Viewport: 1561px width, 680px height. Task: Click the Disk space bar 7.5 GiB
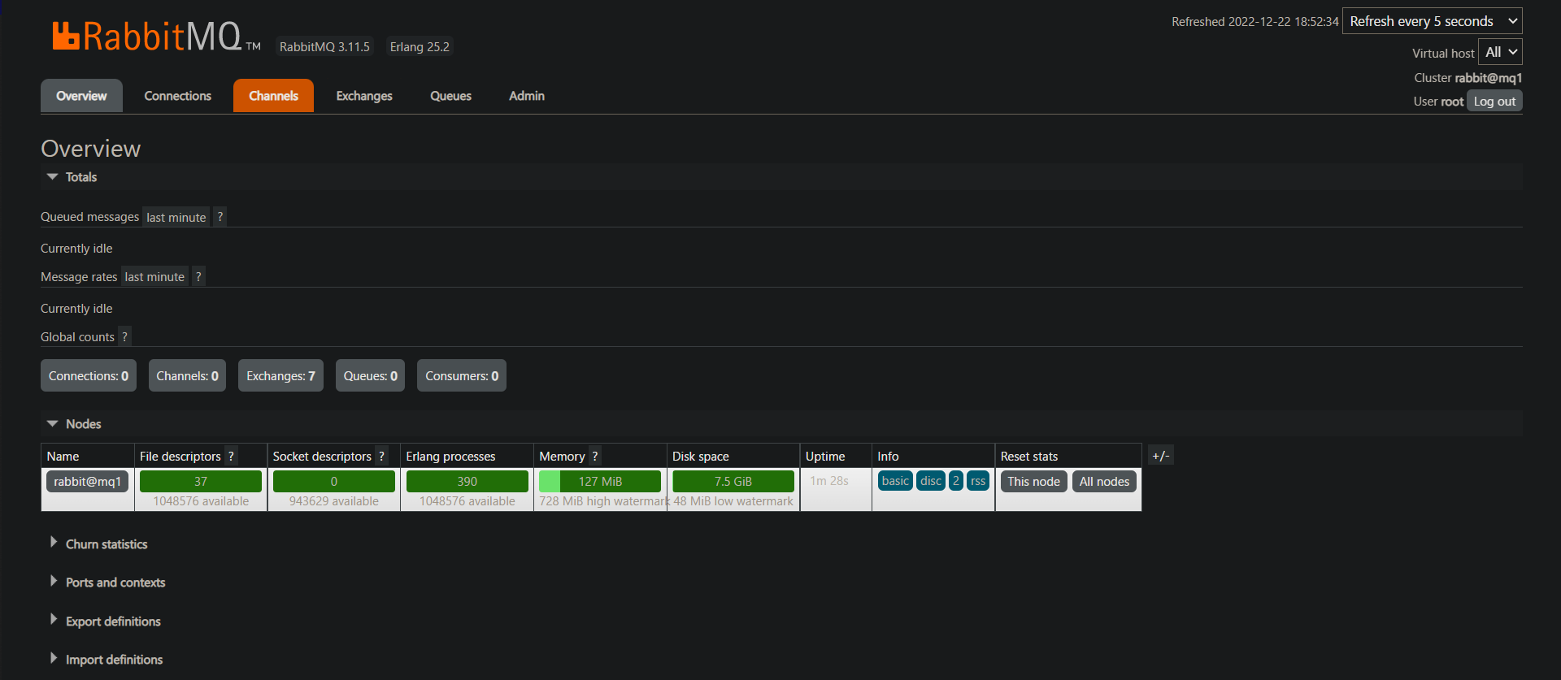coord(733,481)
